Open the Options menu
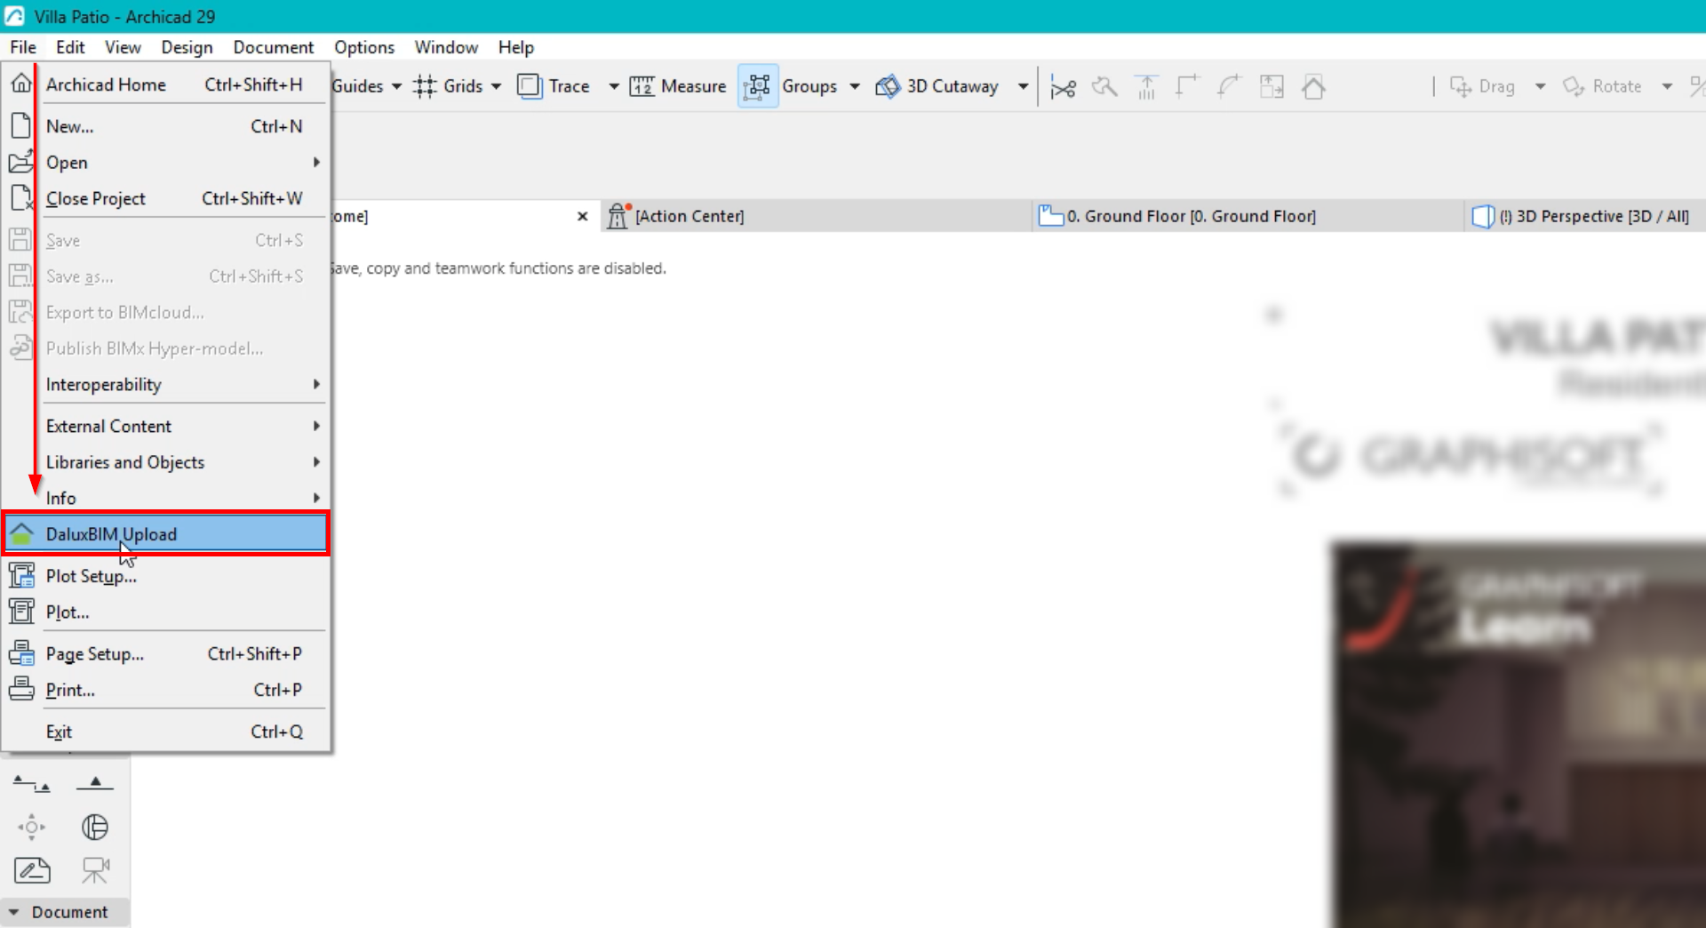 [x=364, y=47]
